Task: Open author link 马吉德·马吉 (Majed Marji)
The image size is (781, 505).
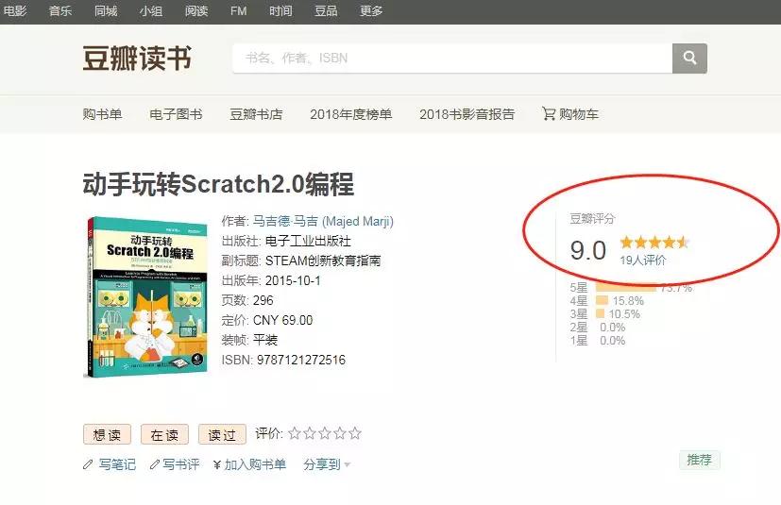Action: [323, 221]
